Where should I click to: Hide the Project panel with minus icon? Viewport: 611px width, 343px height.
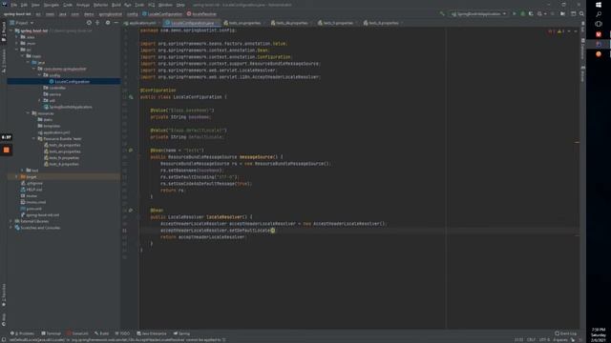[x=116, y=23]
